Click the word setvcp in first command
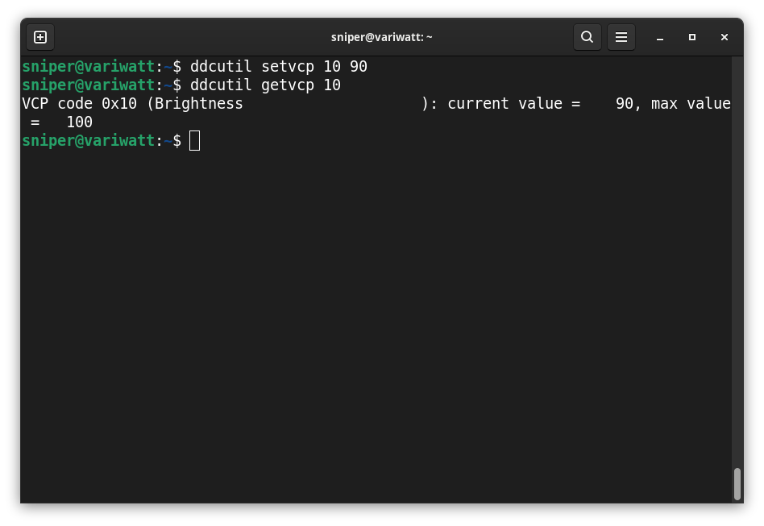 [288, 66]
